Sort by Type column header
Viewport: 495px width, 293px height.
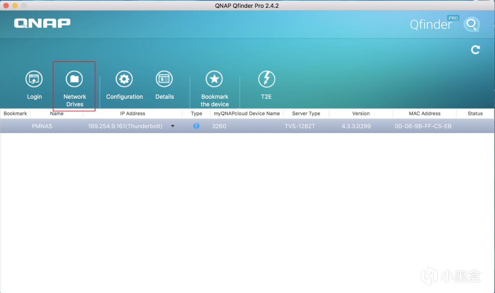[x=196, y=113]
